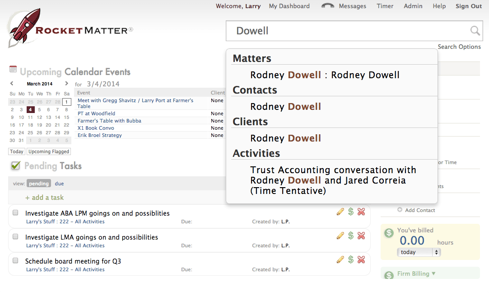Open My Dashboard
This screenshot has width=489, height=302.
[289, 6]
